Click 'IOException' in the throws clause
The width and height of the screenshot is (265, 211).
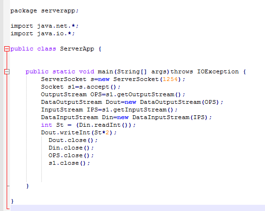click(x=218, y=71)
